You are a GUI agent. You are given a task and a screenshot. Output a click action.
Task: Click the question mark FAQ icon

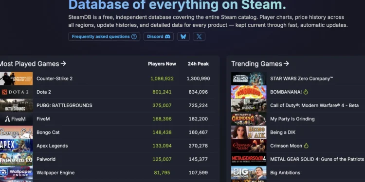tap(134, 37)
